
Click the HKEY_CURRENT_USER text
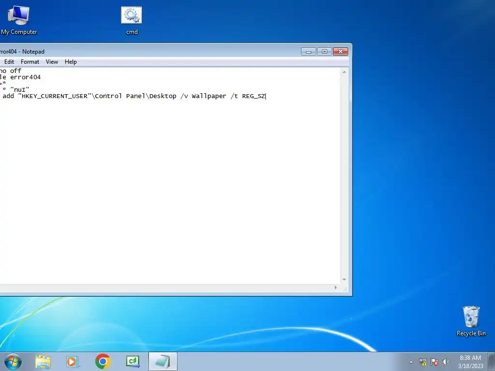pyautogui.click(x=55, y=96)
